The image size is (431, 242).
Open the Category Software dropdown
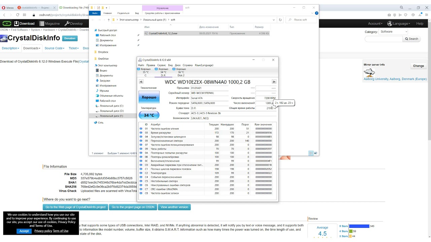click(x=393, y=32)
